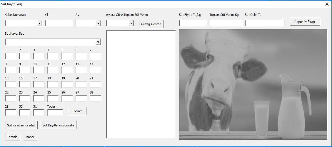Click the Rapor Pdf Yap button
This screenshot has width=332, height=147.
[305, 21]
